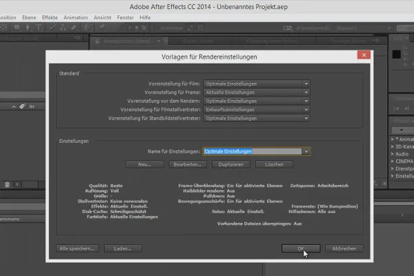Click the sort arrow in project panel header

point(14,106)
